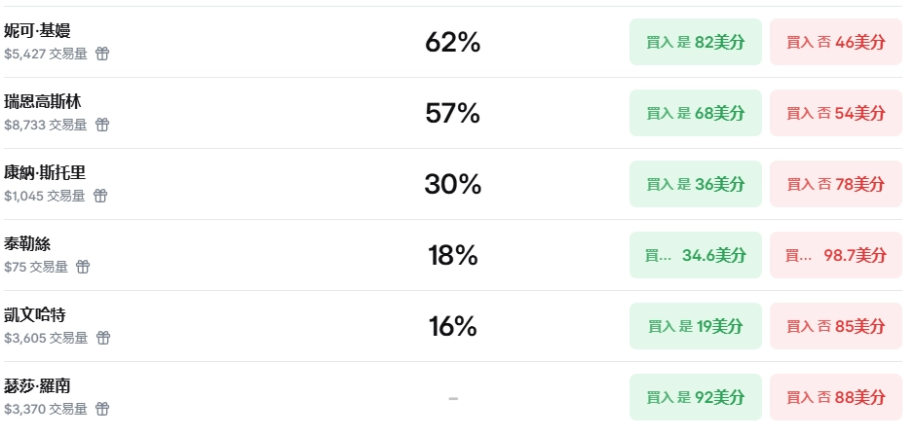The width and height of the screenshot is (916, 436).
Task: Buy Yes for 泰勒絲 at 34.6美分
Action: tap(696, 256)
